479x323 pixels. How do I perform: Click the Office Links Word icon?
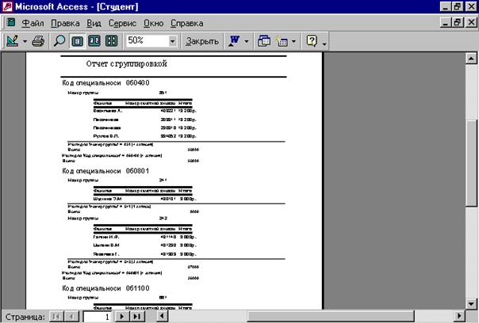234,40
